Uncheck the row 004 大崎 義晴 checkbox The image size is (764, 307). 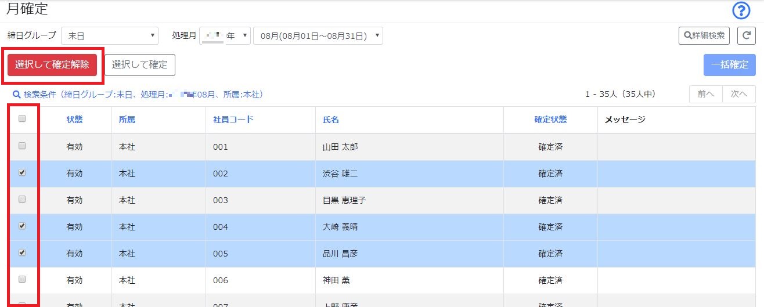(22, 226)
